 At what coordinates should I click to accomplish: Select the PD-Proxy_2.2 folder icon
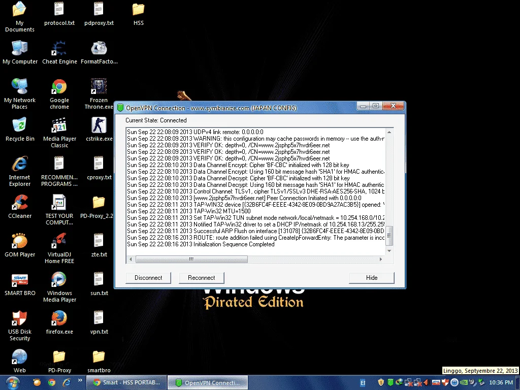[97, 207]
